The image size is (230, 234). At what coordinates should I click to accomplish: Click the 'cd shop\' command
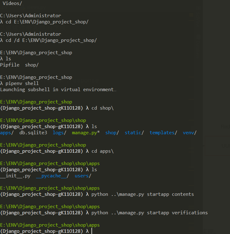click(x=103, y=108)
